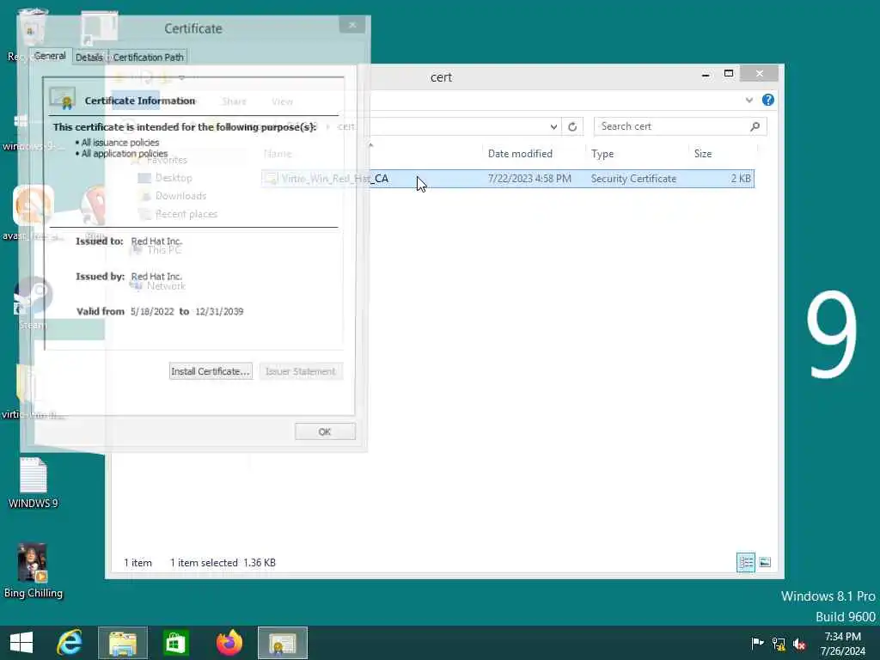Switch to the Certification Path tab
This screenshot has height=660, width=880.
pyautogui.click(x=148, y=58)
